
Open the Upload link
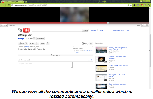101,30
